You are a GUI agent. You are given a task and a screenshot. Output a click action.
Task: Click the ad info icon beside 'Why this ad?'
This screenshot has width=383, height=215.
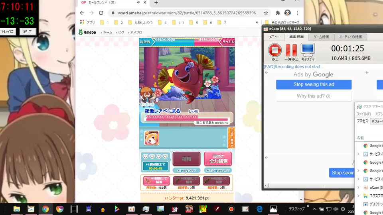(328, 96)
